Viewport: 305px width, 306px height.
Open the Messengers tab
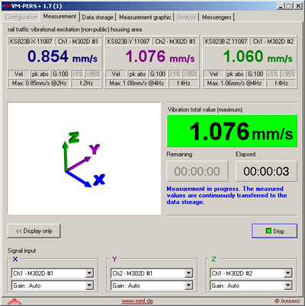pyautogui.click(x=217, y=18)
